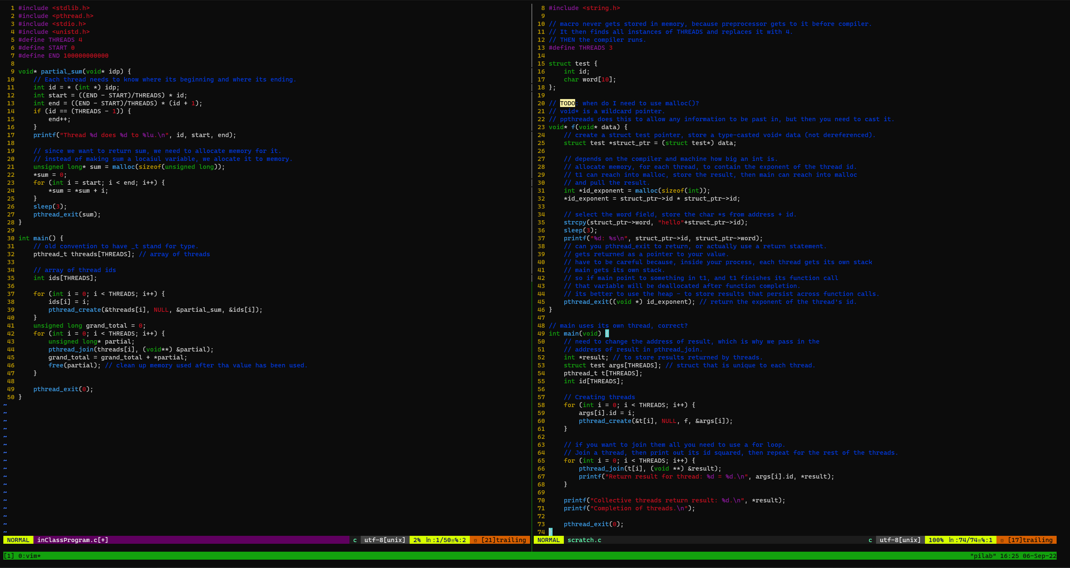
Task: Click the "// array of thread ids" comment
Action: point(75,270)
